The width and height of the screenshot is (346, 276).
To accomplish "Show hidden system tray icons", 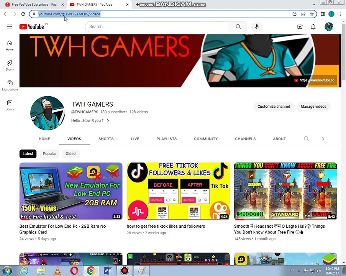I will tap(299, 271).
